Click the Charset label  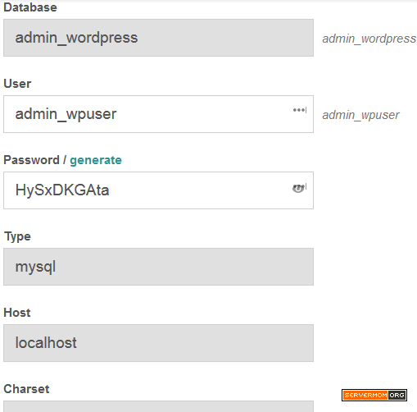[26, 389]
